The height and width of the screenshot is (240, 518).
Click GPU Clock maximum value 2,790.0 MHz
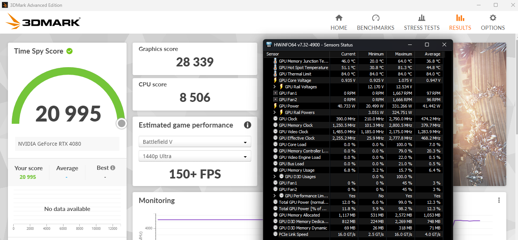click(x=400, y=119)
